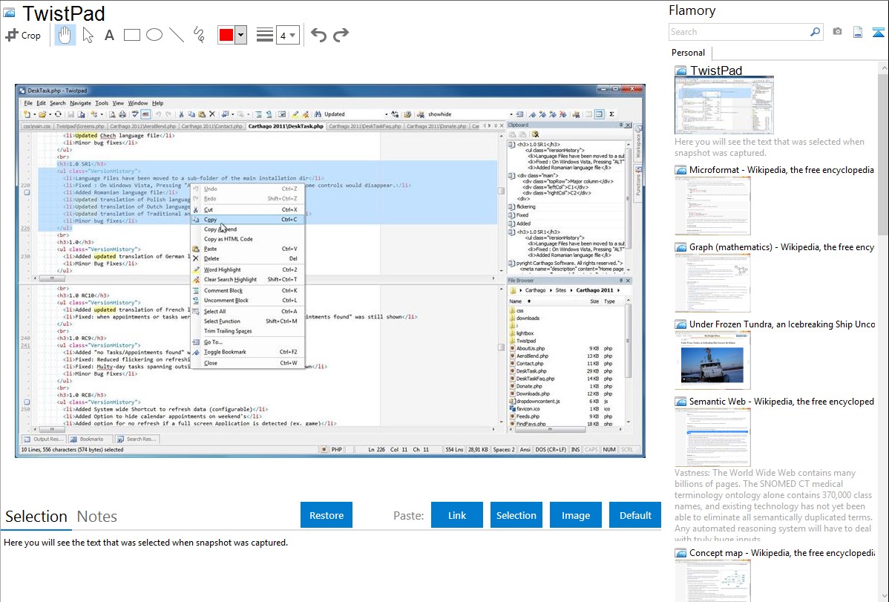Click the magnifier search icon

[815, 32]
